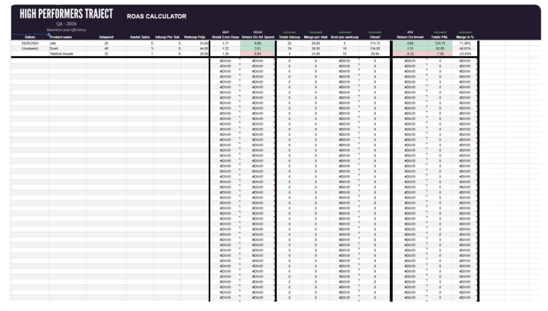Viewport: 548px width, 311px height.
Task: Select green ROAS cell '2,81'
Action: point(257,49)
